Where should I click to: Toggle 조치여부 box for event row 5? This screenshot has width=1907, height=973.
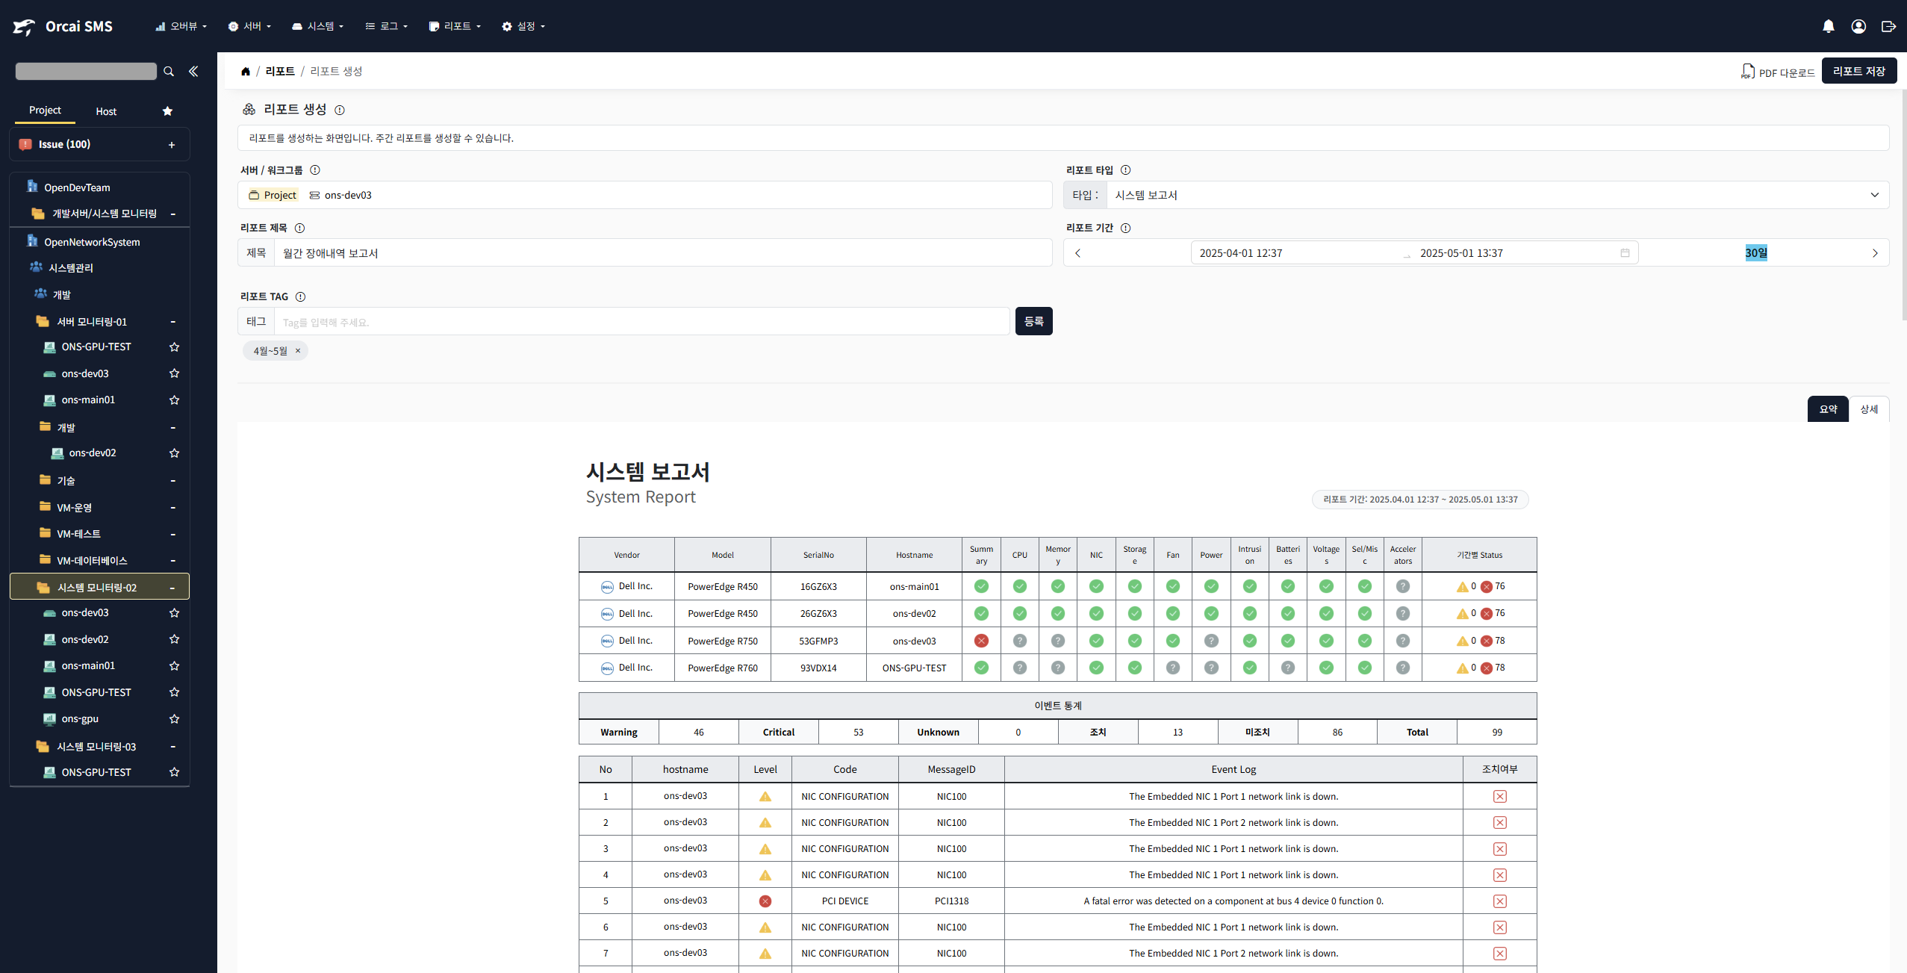coord(1499,901)
